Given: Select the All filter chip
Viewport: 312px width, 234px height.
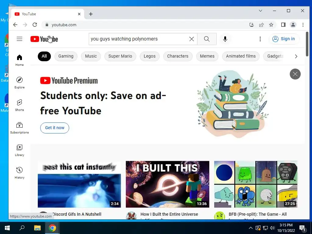Looking at the screenshot, I should pos(44,56).
